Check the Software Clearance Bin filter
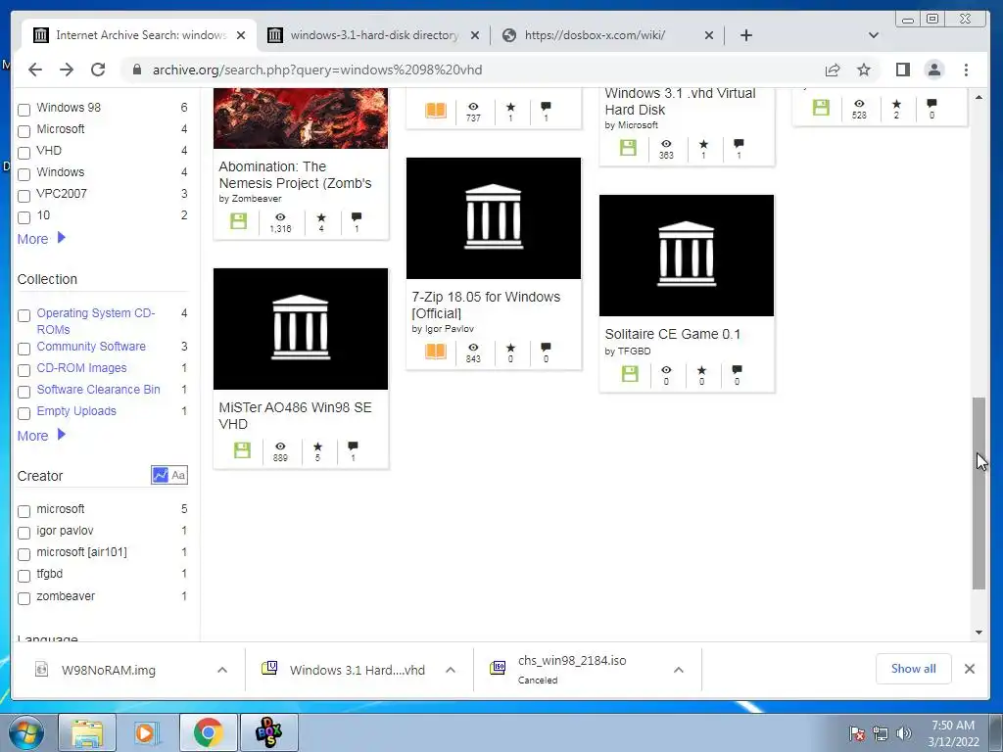Viewport: 1003px width, 752px height. [x=24, y=392]
